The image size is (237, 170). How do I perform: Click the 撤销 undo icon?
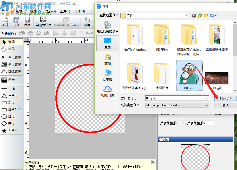tap(87, 22)
